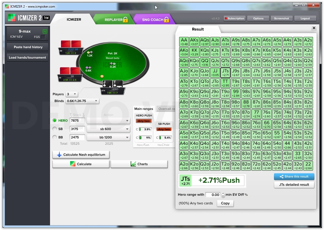Select the BB radio button

point(55,137)
